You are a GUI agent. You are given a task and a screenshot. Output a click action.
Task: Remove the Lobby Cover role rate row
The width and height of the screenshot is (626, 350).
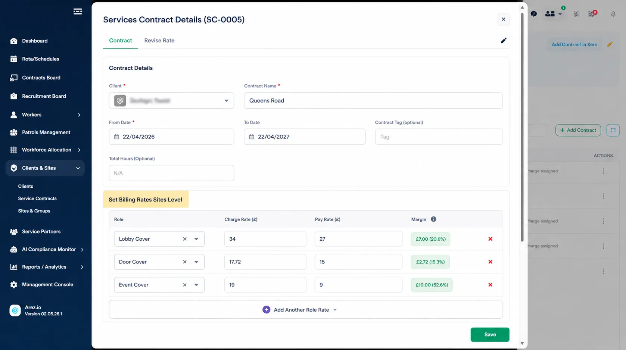pos(490,239)
